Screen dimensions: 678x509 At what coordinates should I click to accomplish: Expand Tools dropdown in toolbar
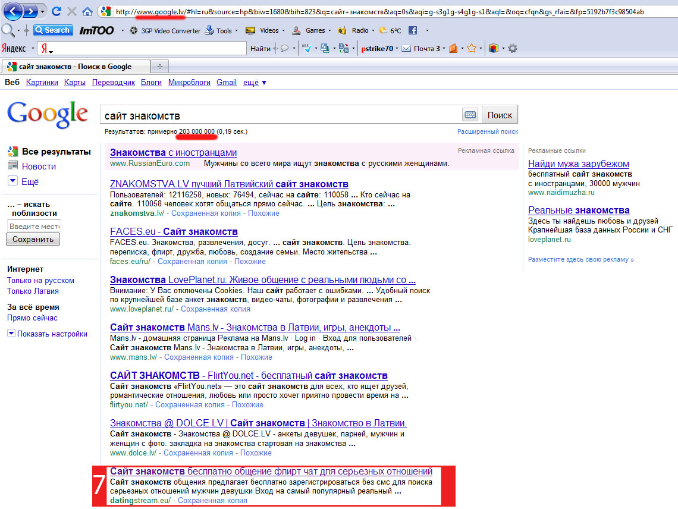coord(236,31)
